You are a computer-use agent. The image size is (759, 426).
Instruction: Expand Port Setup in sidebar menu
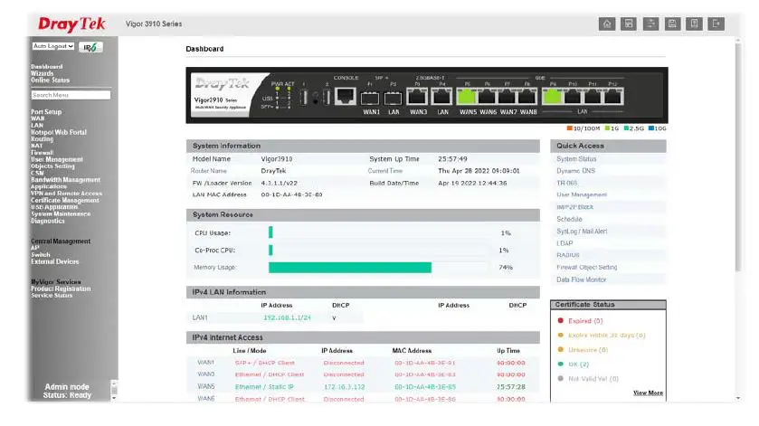[x=46, y=112]
